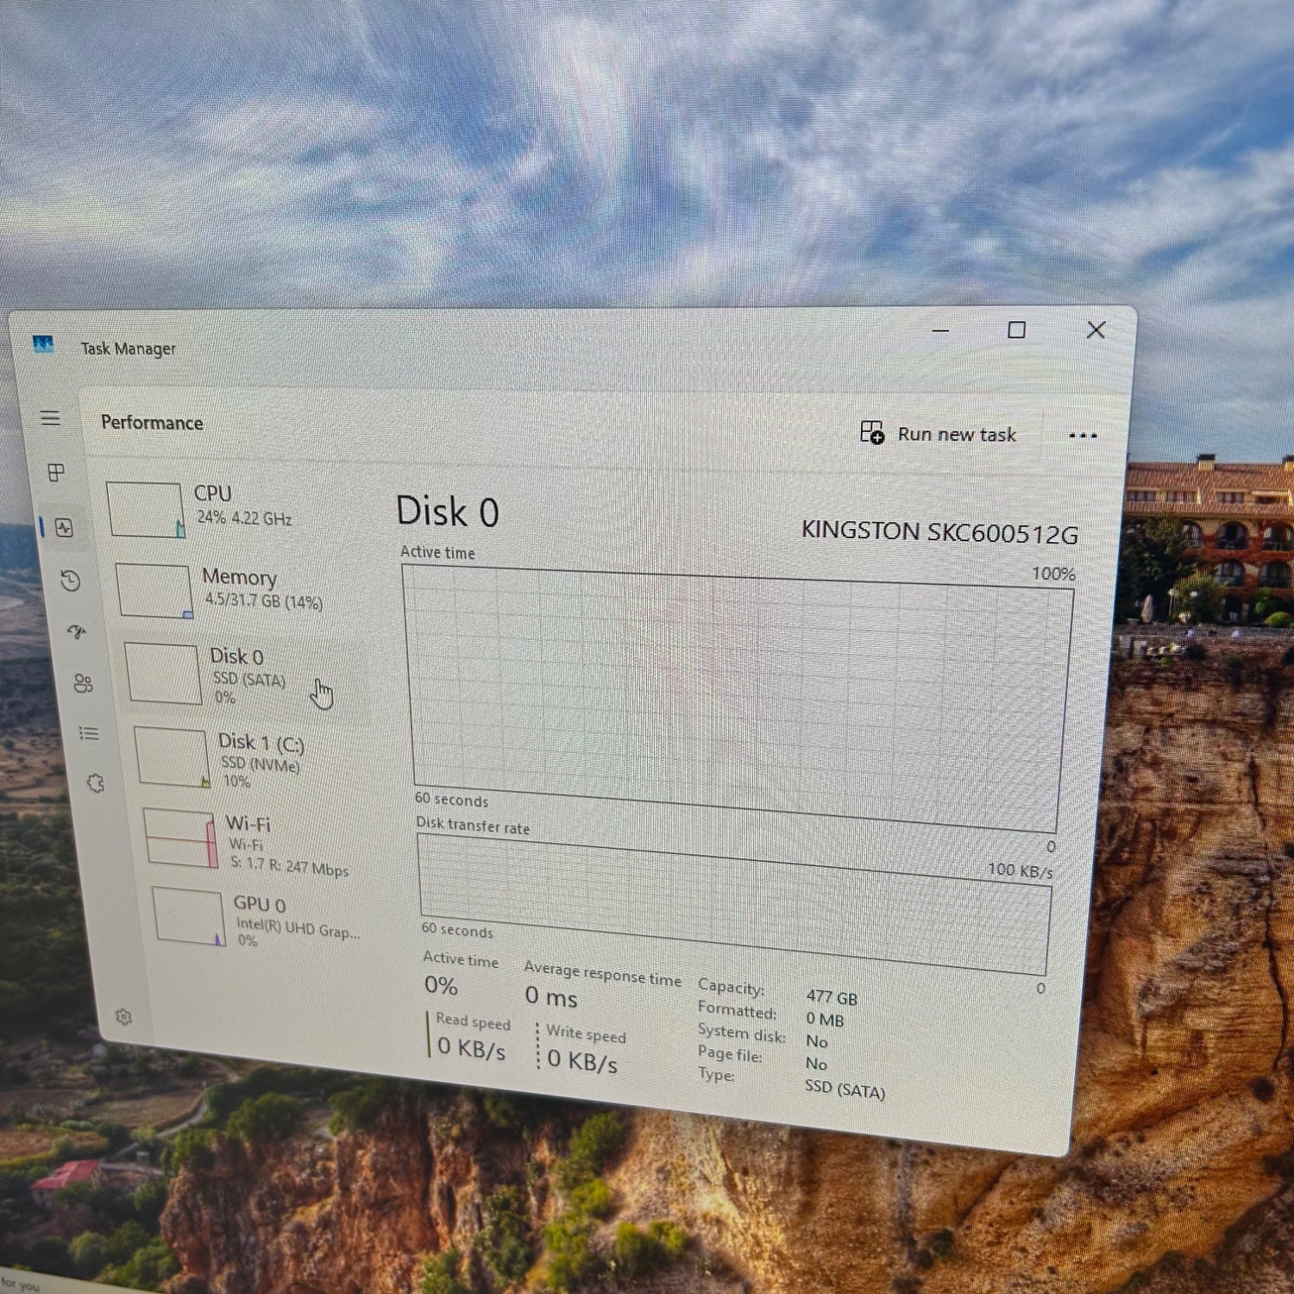Select Disk 0 SSD (SATA) entry
The width and height of the screenshot is (1294, 1294).
tap(246, 675)
